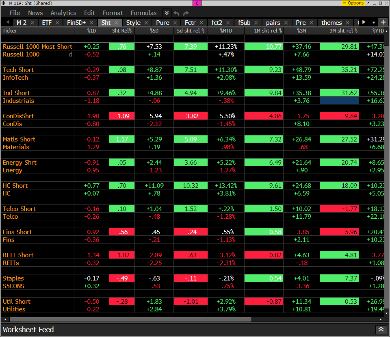The width and height of the screenshot is (390, 337).
Task: Close the Style tab using its X
Action: (146, 23)
